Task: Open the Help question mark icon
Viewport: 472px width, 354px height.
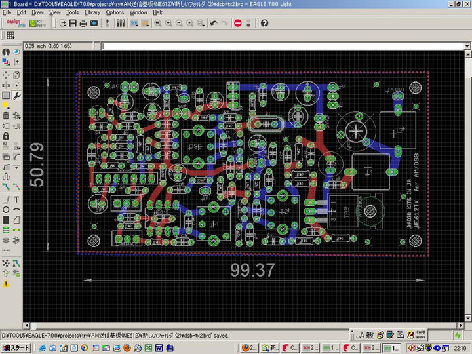Action: click(264, 23)
